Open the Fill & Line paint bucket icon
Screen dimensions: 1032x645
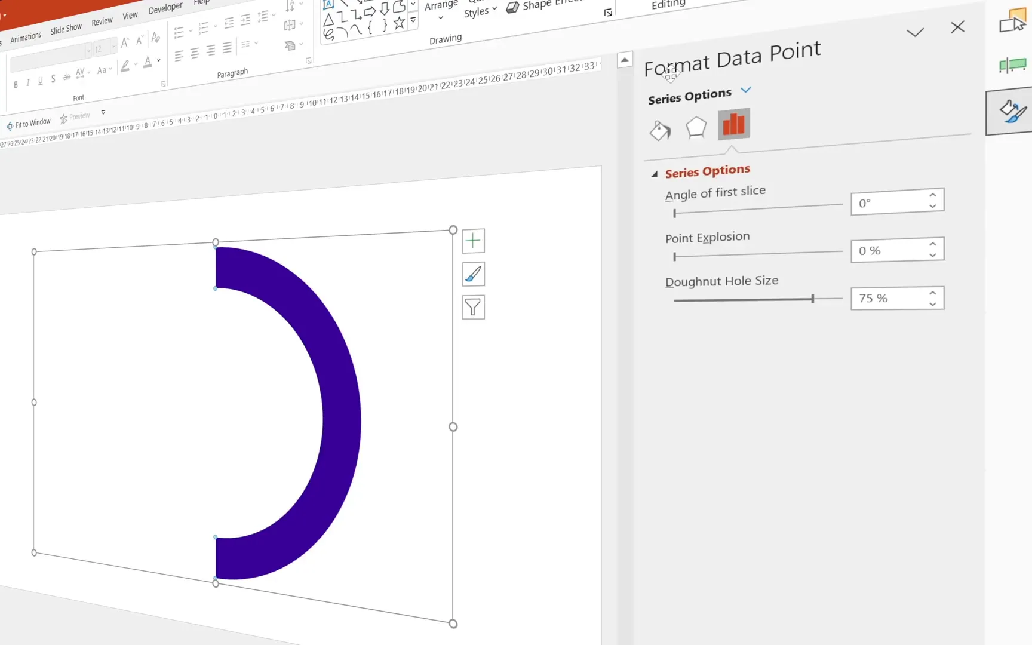659,130
